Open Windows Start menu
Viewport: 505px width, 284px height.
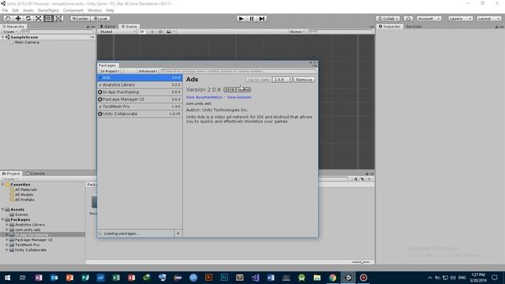pyautogui.click(x=7, y=278)
